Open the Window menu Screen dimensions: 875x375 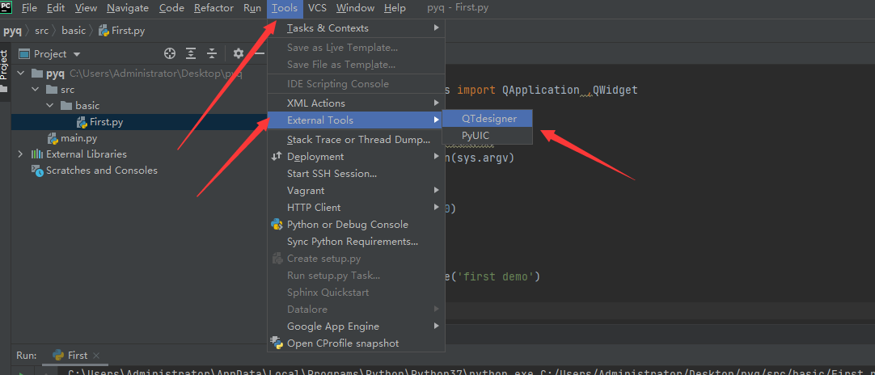click(x=356, y=8)
